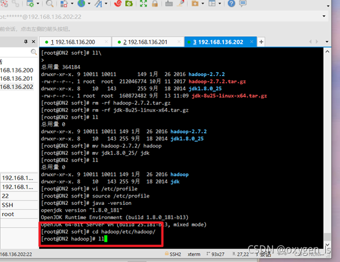Screen dimensions: 340x262
Task: Click the root username property row
Action: [19, 214]
